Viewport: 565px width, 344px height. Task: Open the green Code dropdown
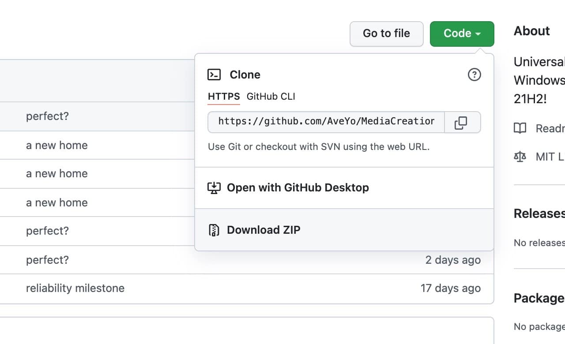click(462, 34)
